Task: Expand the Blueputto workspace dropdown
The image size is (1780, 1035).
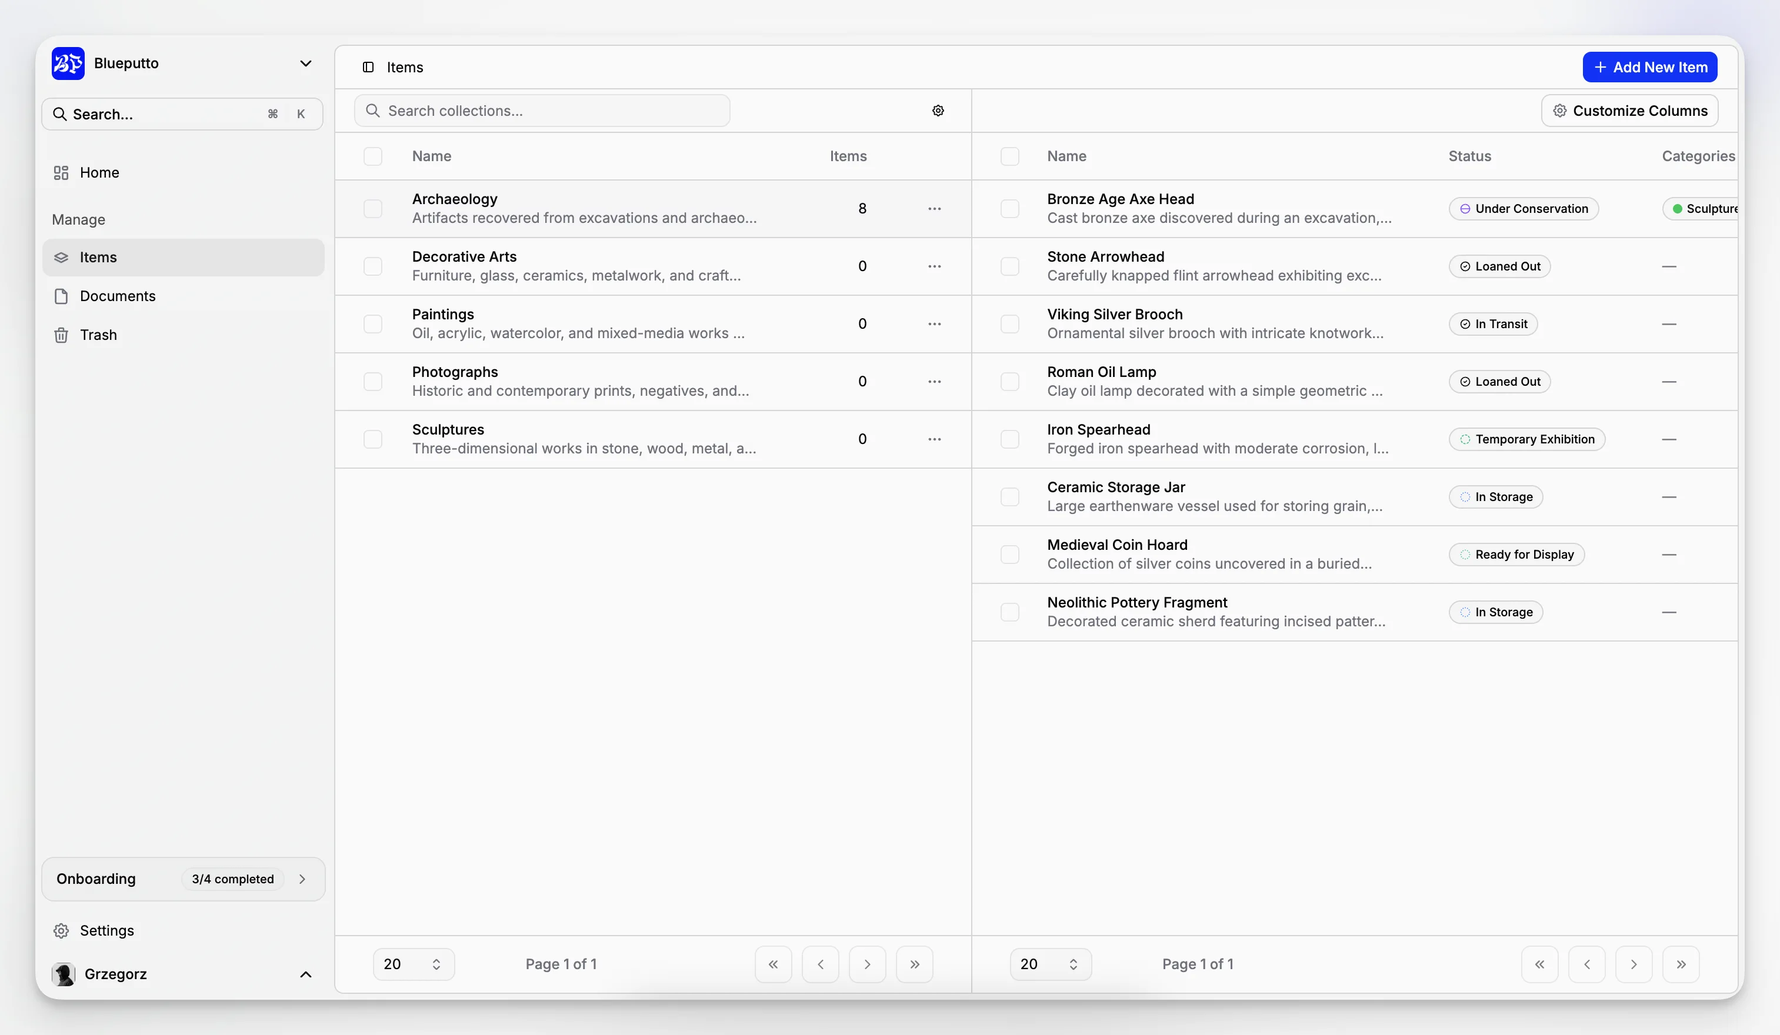Action: (x=306, y=64)
